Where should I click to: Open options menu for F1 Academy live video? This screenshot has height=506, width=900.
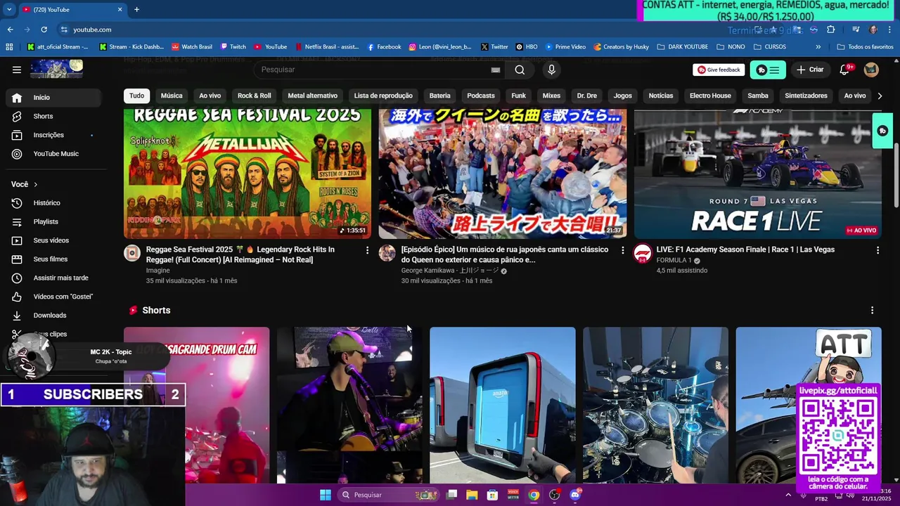click(x=877, y=250)
